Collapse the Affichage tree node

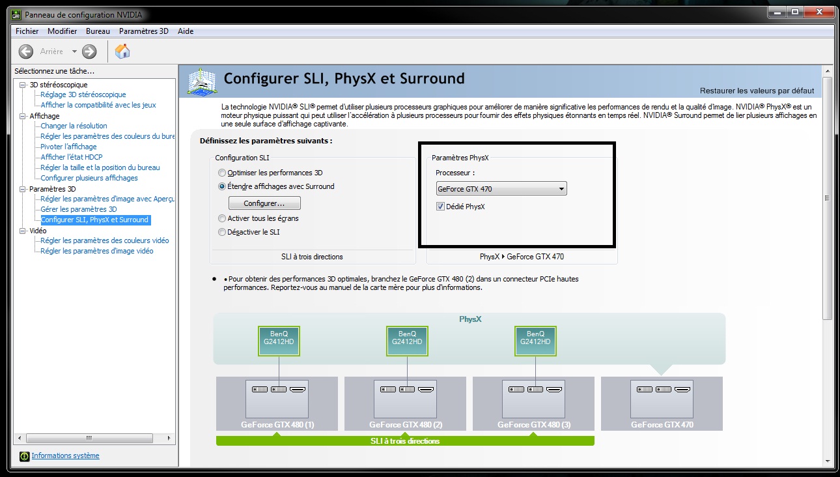[x=23, y=116]
